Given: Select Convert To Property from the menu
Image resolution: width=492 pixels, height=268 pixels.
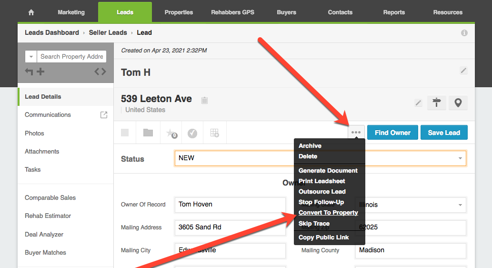Looking at the screenshot, I should coord(328,213).
